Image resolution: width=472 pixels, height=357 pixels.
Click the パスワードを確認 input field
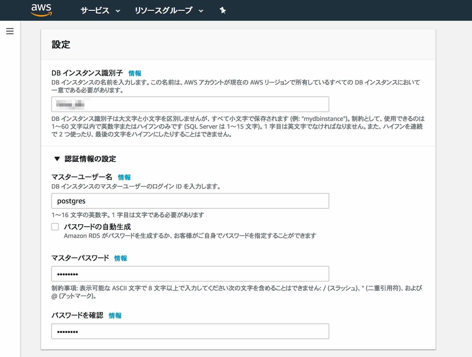point(190,331)
